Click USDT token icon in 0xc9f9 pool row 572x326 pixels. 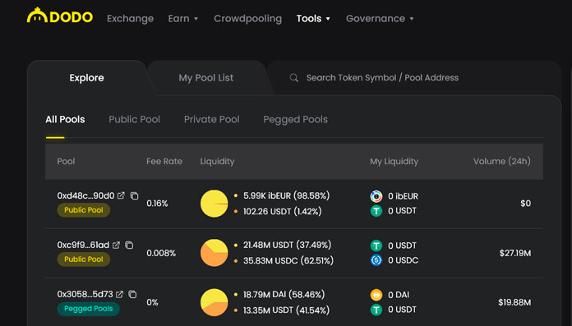376,246
